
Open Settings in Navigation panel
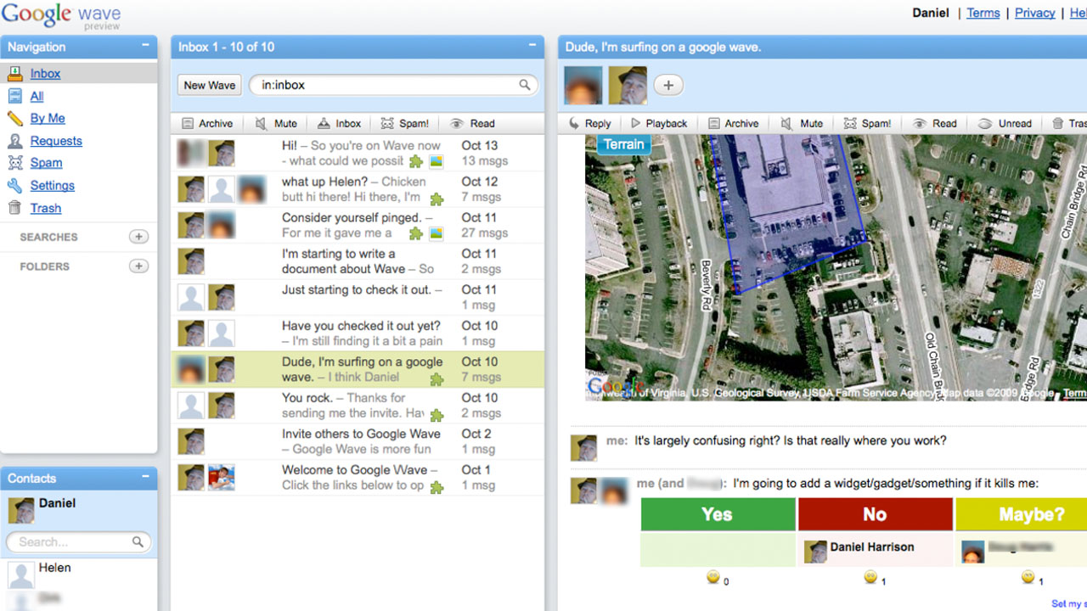click(x=53, y=186)
